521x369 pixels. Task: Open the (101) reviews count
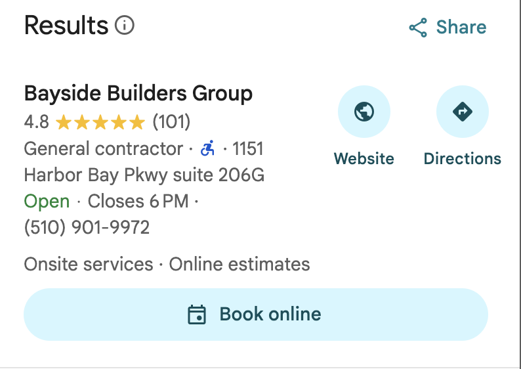[x=171, y=122]
